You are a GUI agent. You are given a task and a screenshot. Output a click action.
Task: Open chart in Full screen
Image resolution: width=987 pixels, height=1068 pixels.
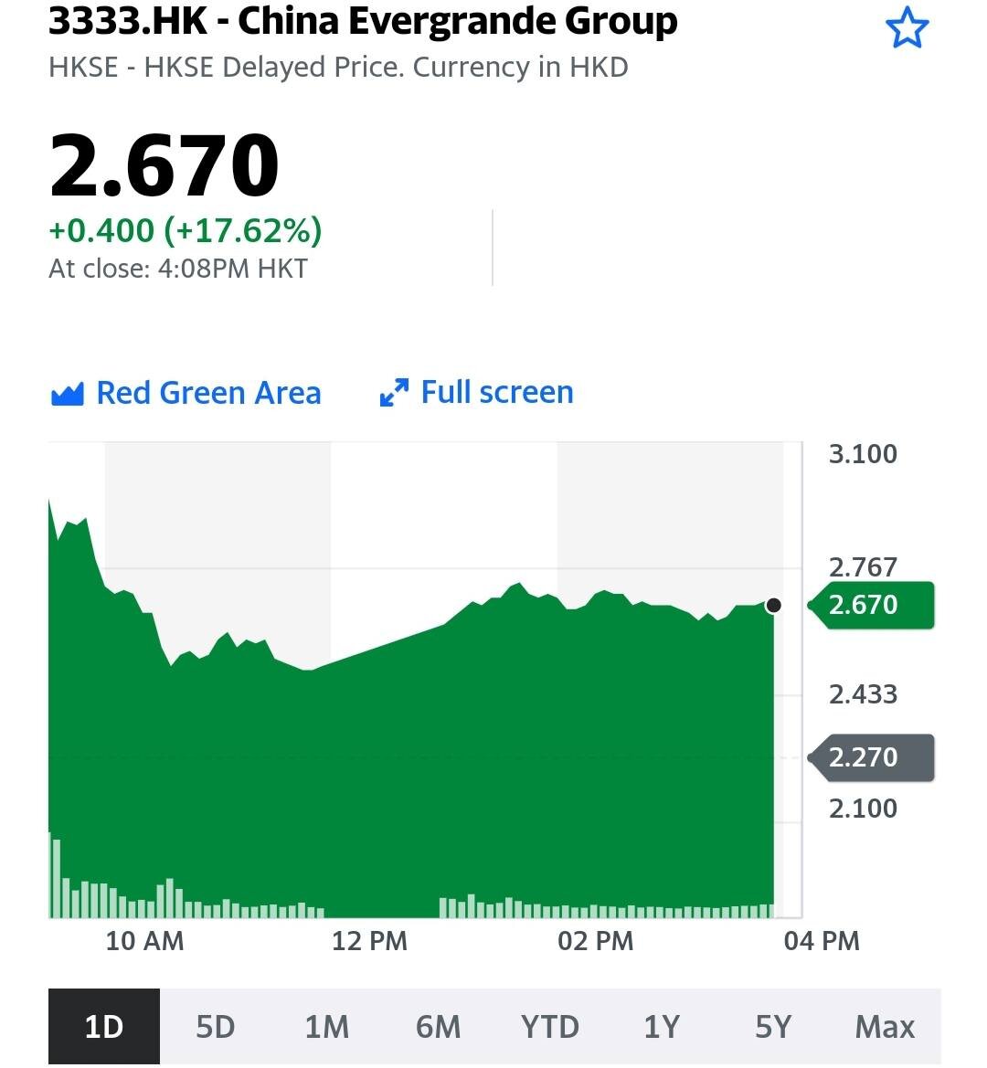point(477,392)
